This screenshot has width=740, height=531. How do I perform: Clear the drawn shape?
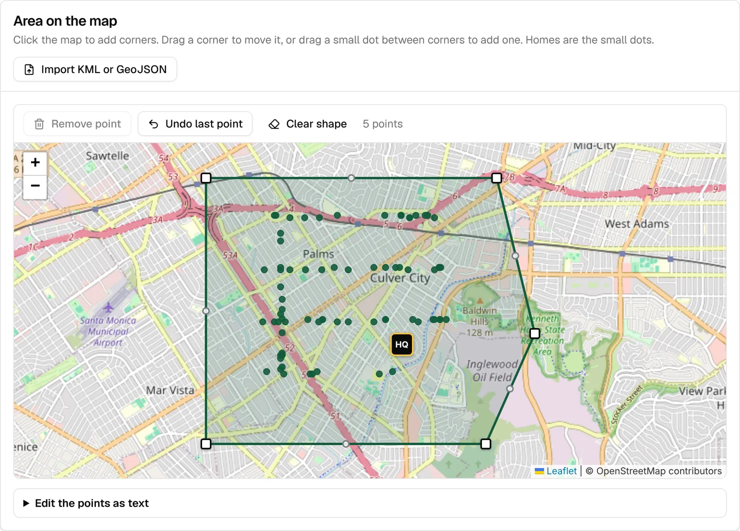[x=307, y=124]
